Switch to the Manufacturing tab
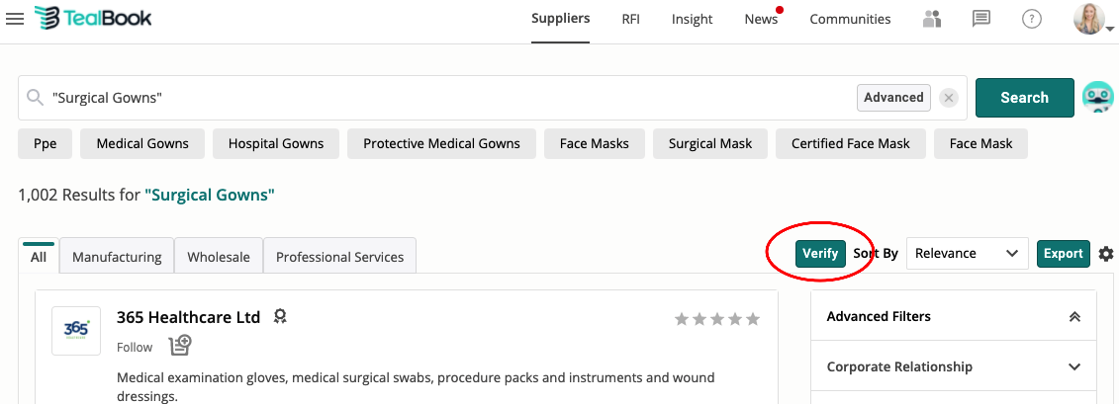Viewport: 1119px width, 404px height. 117,257
